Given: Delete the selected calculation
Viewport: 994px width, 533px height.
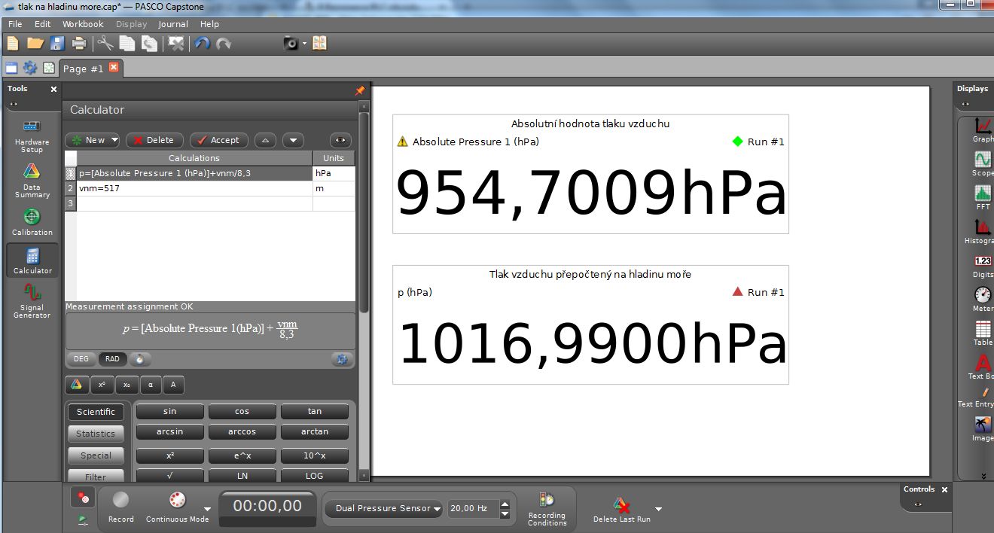Looking at the screenshot, I should click(x=154, y=140).
